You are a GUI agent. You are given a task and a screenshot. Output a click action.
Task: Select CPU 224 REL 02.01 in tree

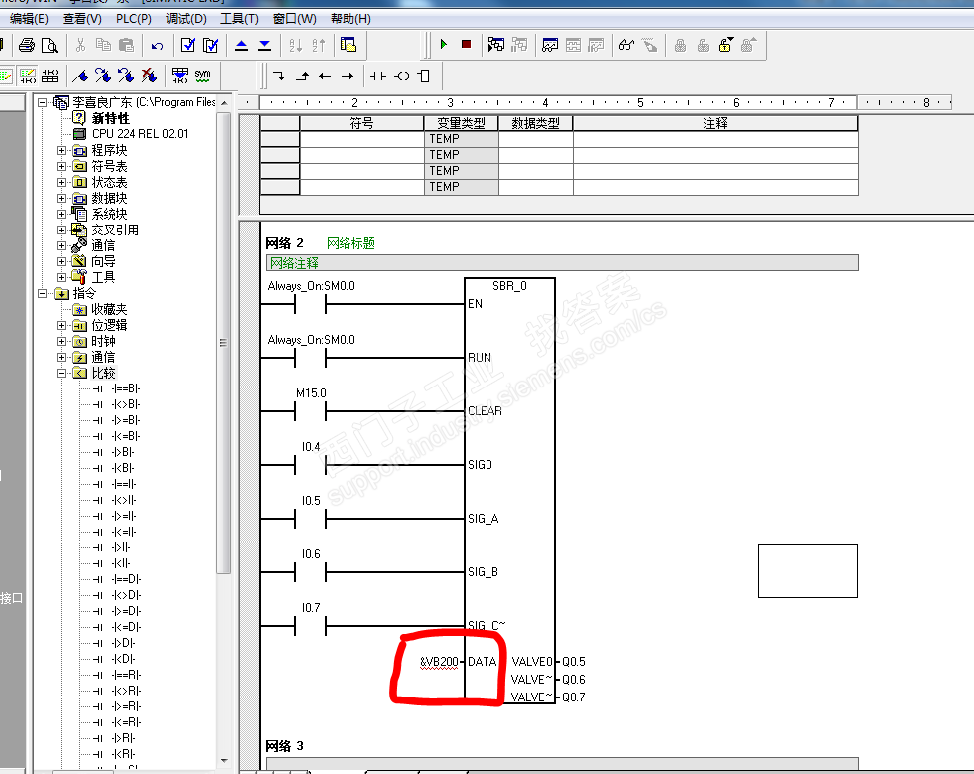pos(140,134)
